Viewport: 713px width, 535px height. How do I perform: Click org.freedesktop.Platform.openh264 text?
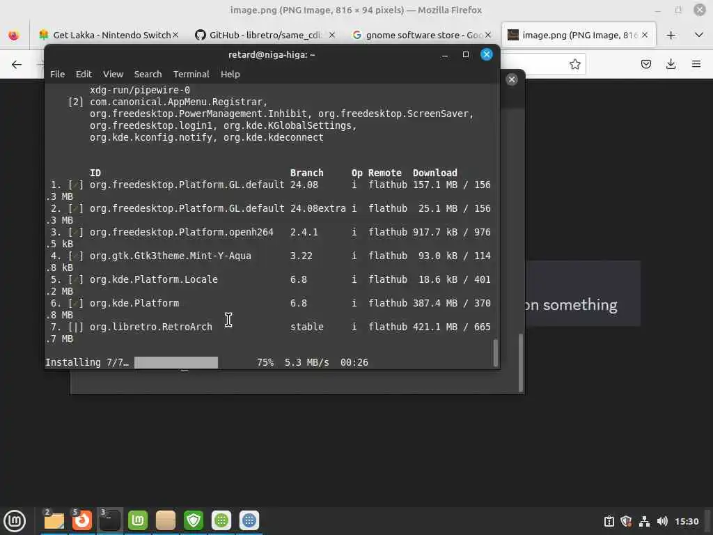pos(182,233)
